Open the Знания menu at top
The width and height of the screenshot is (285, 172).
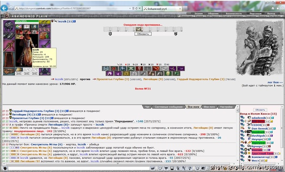coord(198,13)
